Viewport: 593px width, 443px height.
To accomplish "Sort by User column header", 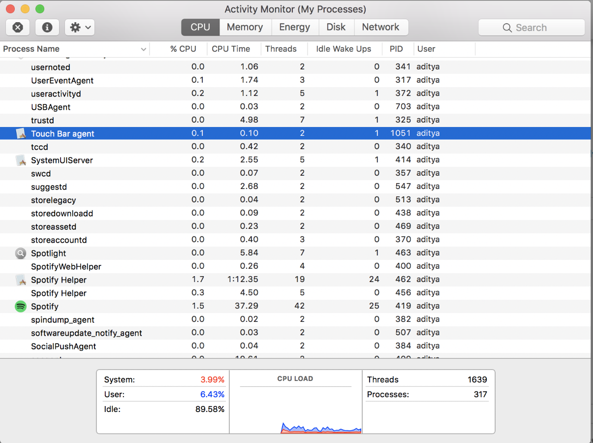I will pos(426,49).
